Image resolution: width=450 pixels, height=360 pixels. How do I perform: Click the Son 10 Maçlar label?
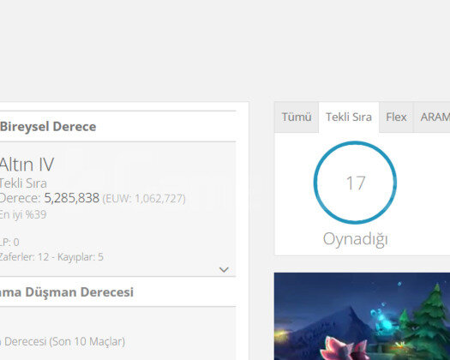click(87, 342)
